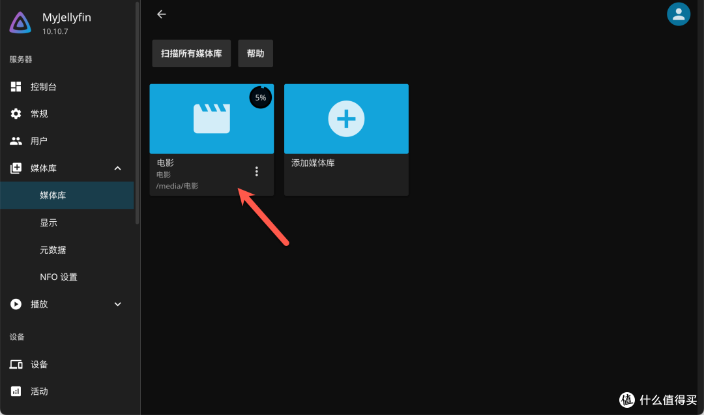The height and width of the screenshot is (415, 704).
Task: Open 活动 page in the sidebar
Action: click(x=67, y=392)
